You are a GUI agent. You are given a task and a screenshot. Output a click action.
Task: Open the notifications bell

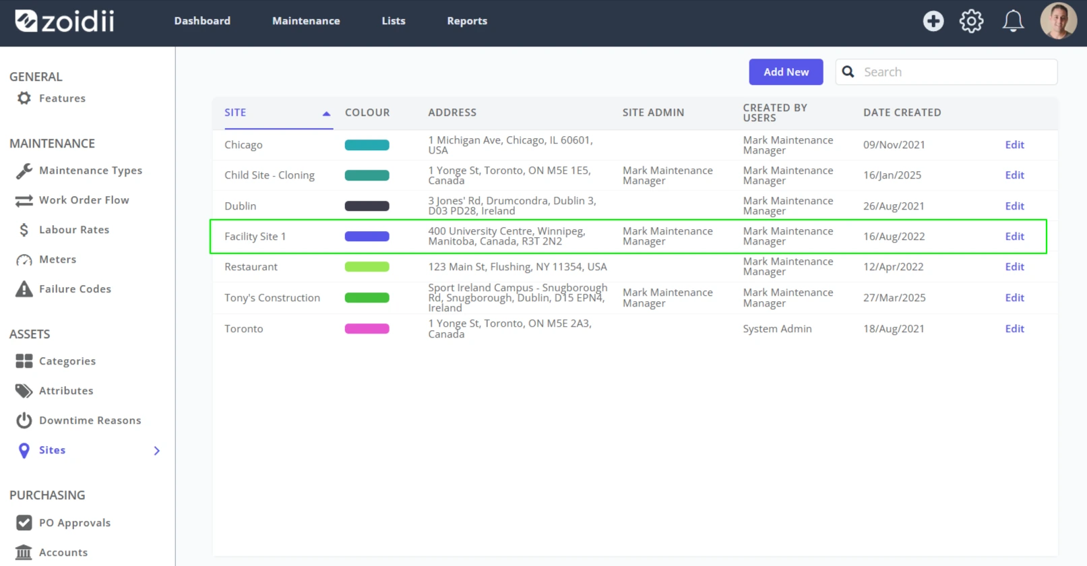[x=1013, y=21]
